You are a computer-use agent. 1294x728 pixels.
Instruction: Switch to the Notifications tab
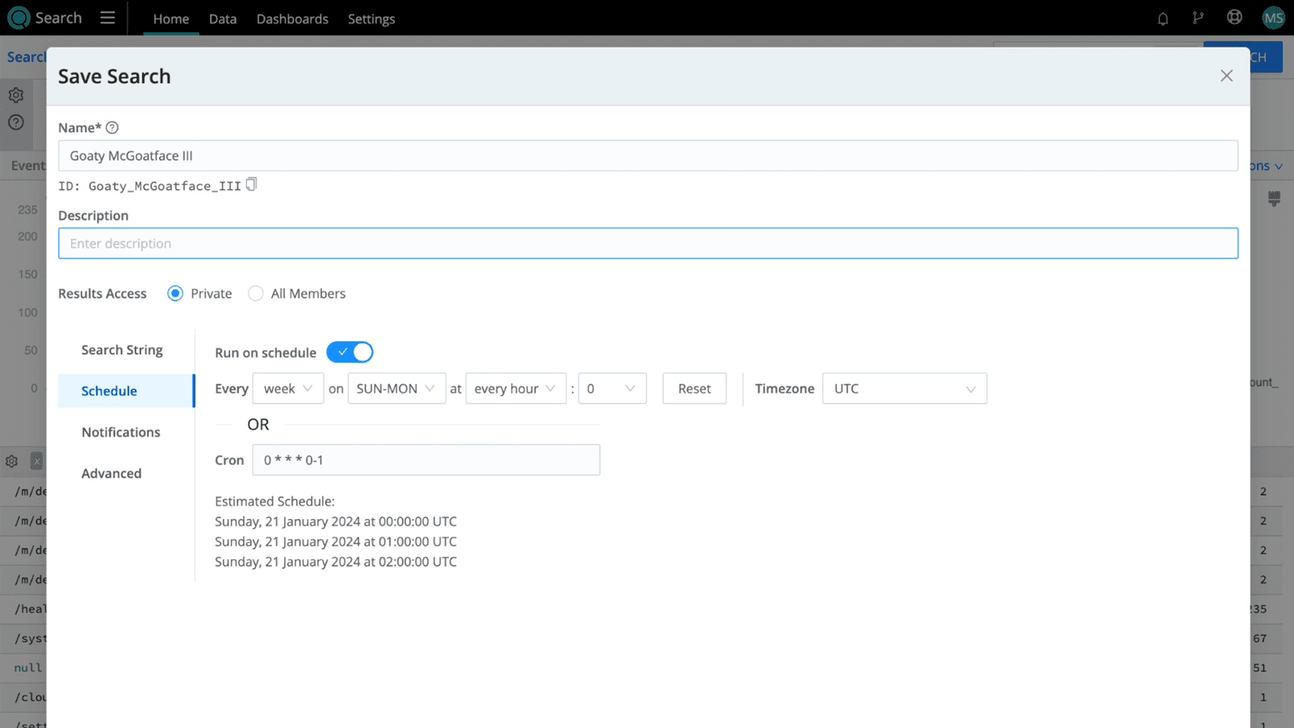click(121, 433)
